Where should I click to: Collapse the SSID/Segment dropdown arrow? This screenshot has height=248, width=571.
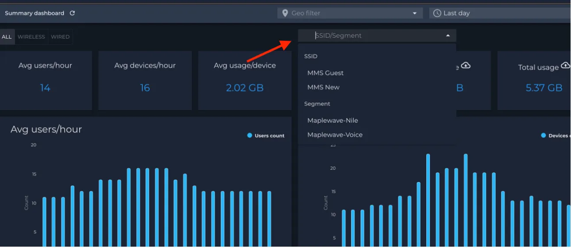pyautogui.click(x=448, y=35)
